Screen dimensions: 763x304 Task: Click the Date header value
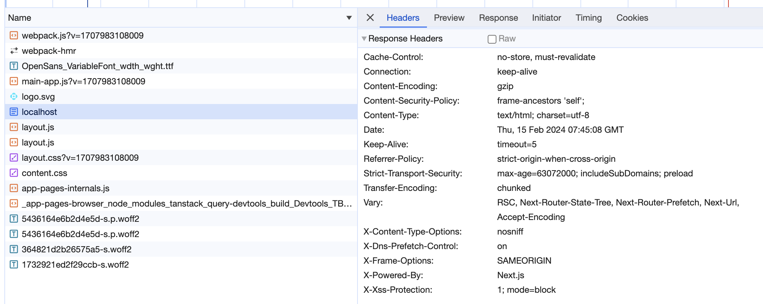point(560,130)
